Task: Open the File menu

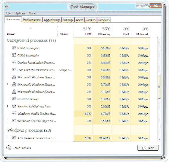Action: pos(9,13)
